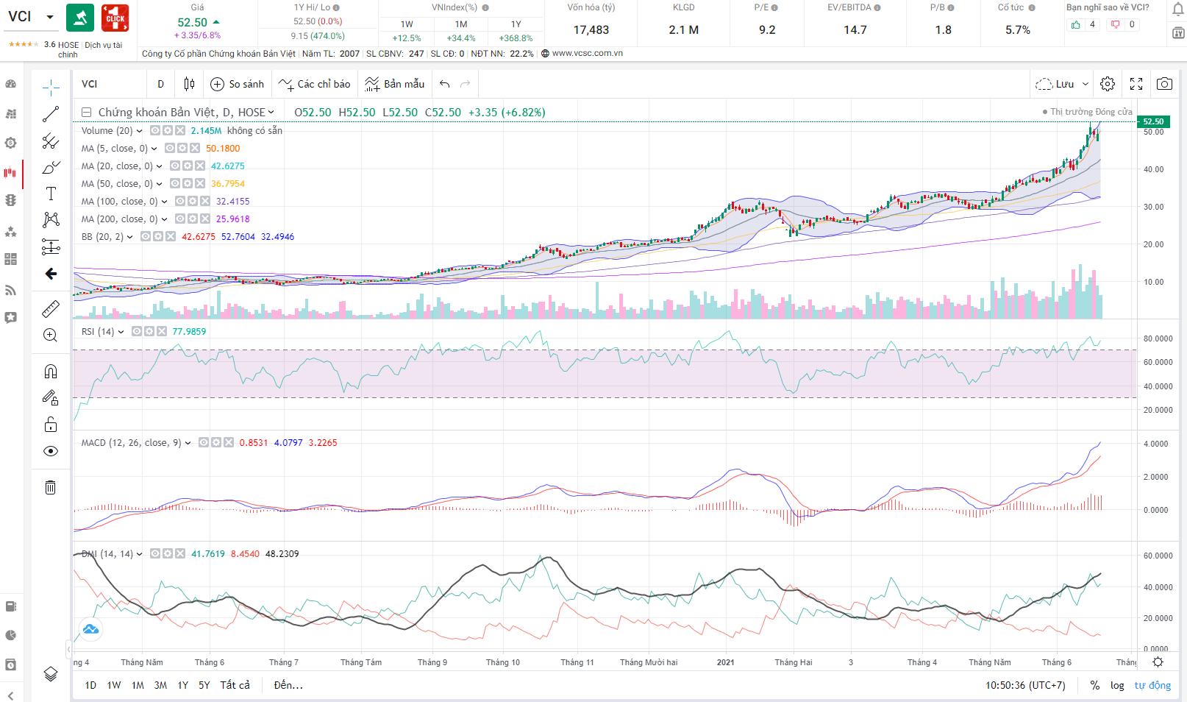Screen dimensions: 1187x702
Task: Click the thumbs down vote icon
Action: point(1116,24)
